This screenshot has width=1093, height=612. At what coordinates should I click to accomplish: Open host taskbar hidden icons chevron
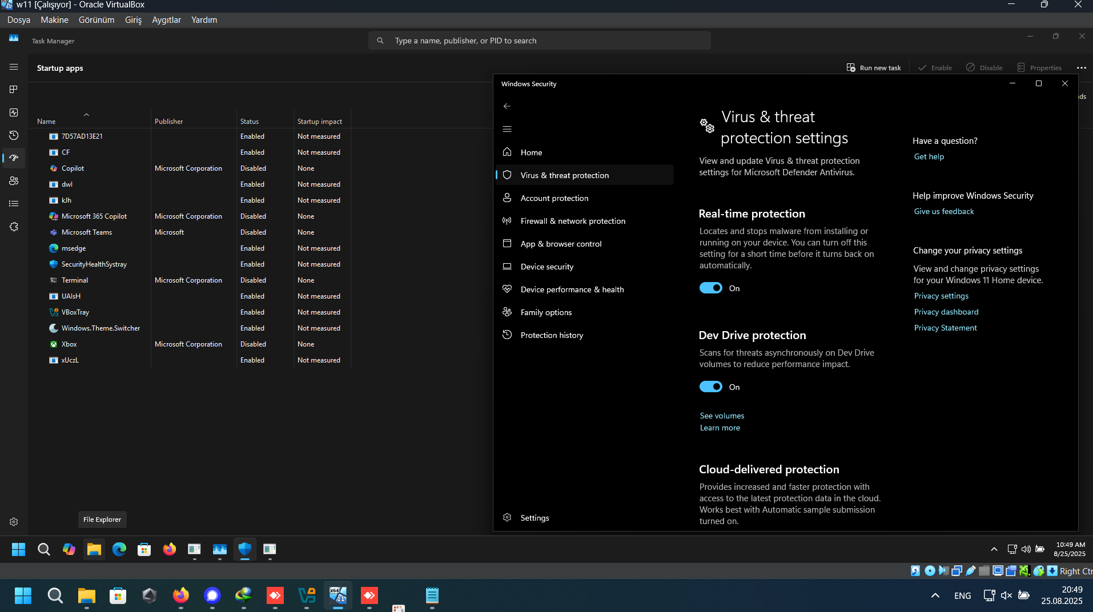tap(935, 595)
